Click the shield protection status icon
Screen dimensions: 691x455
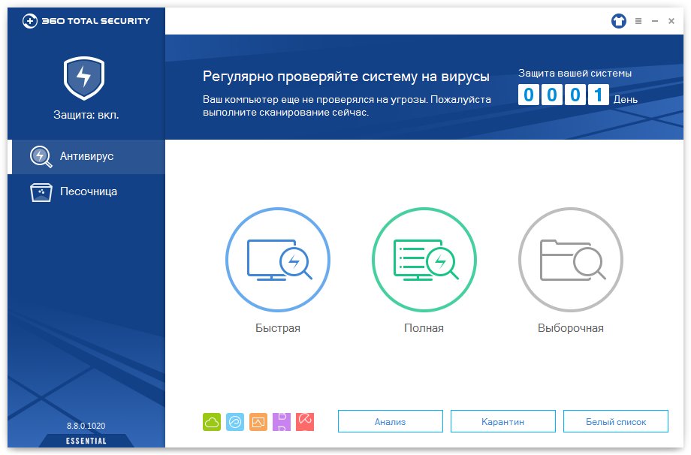coord(84,78)
